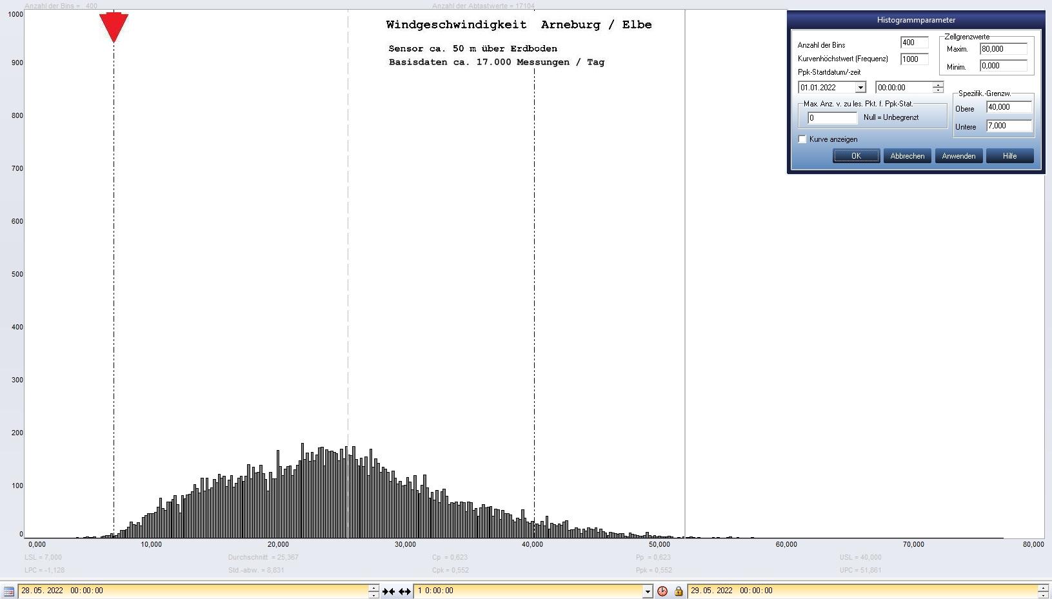The width and height of the screenshot is (1052, 599).
Task: Click the Sensor ca. 50 m über Erdboden text
Action: point(473,48)
